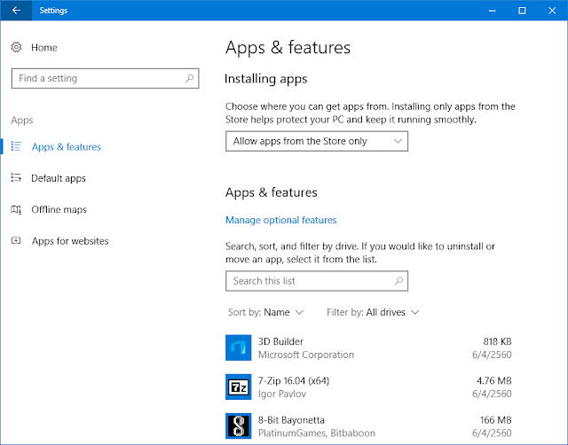Screen dimensions: 568x445
Task: Select the 3D Builder app icon
Action: point(238,347)
